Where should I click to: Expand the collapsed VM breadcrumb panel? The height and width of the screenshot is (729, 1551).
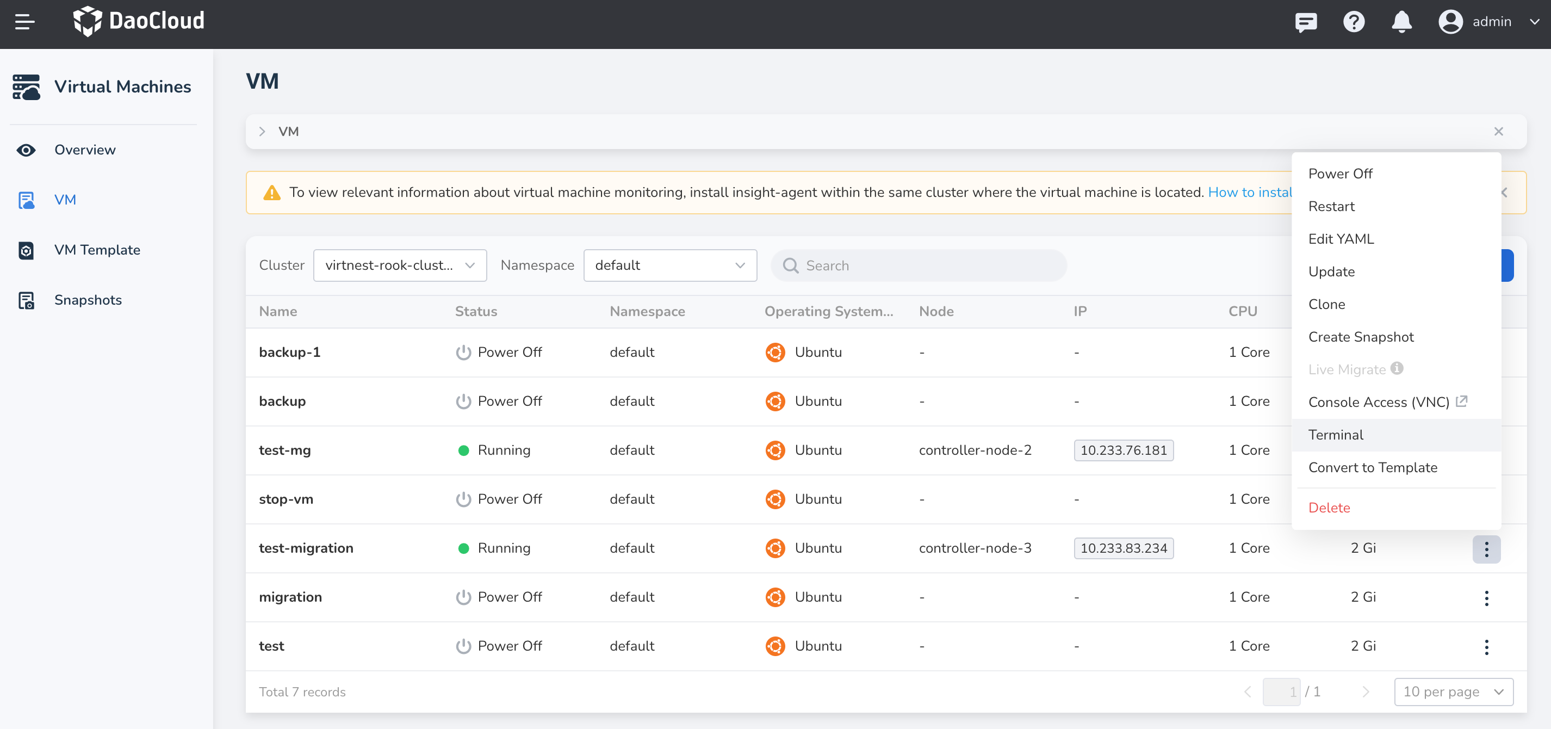[x=263, y=132]
